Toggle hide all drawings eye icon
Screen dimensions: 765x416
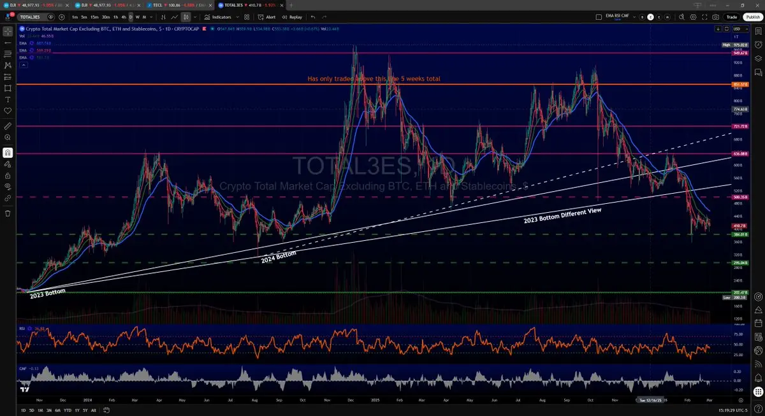8,187
